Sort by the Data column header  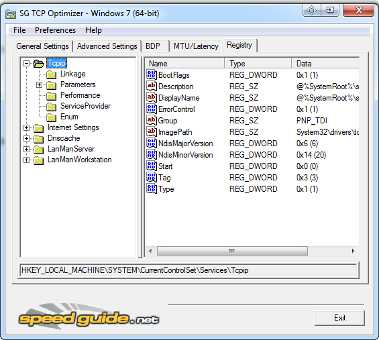click(325, 64)
